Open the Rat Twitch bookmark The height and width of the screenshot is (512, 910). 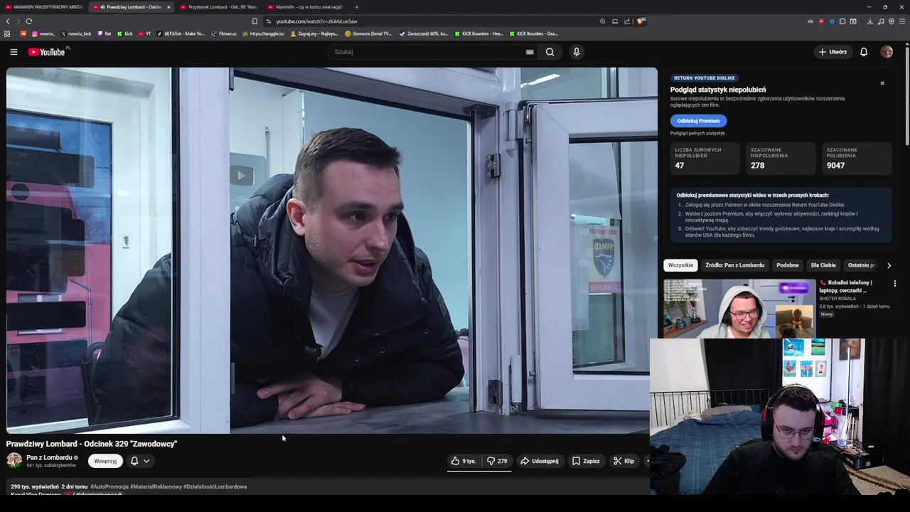pyautogui.click(x=105, y=33)
